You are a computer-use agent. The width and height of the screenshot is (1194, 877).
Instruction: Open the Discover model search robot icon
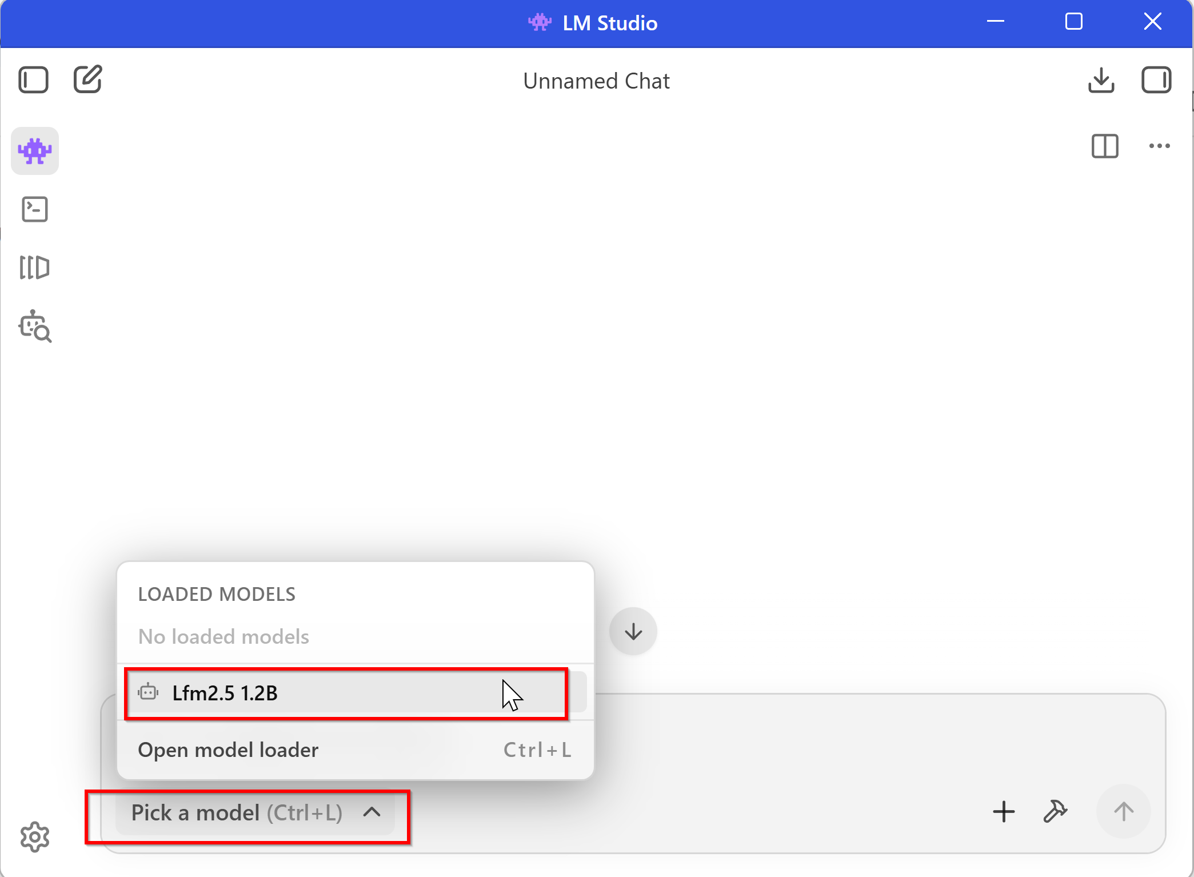[35, 326]
